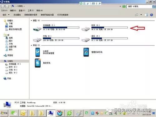Image resolution: width=156 pixels, height=117 pixels.
Task: Click the moon icon on IME toolbar
Action: click(x=87, y=3)
